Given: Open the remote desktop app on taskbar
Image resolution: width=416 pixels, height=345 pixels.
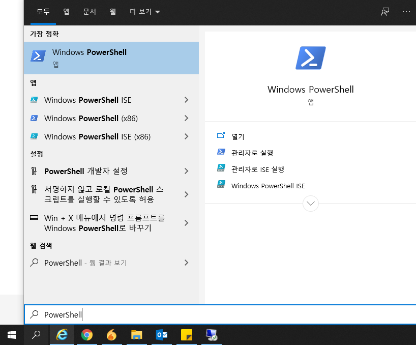Looking at the screenshot, I should coord(212,335).
